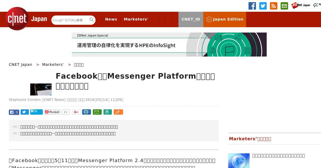Open CNET's Facebook page icon in header

point(252,6)
